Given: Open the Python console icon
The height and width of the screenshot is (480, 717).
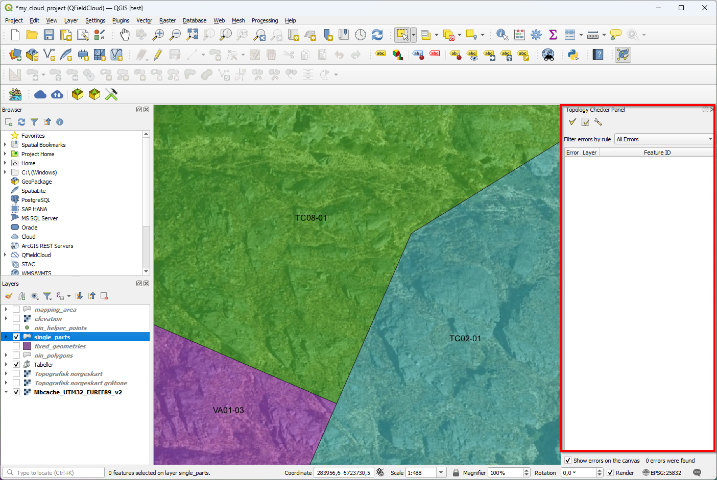Looking at the screenshot, I should pyautogui.click(x=573, y=55).
